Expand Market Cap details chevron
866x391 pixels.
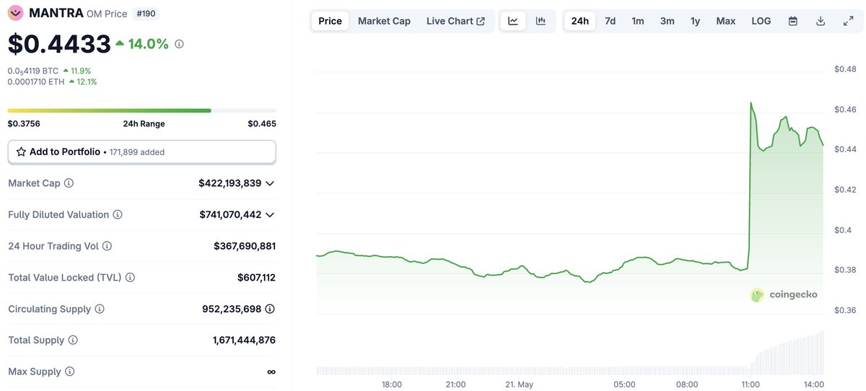click(x=270, y=183)
